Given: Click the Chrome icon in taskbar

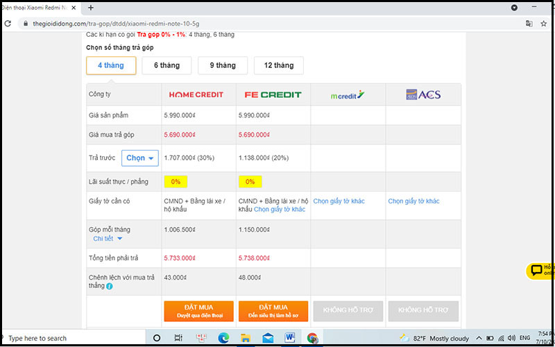Looking at the screenshot, I should [x=312, y=338].
